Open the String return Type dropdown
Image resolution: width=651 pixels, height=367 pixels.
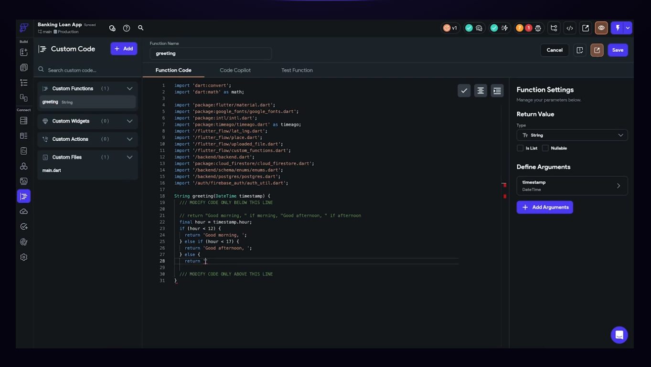[572, 135]
